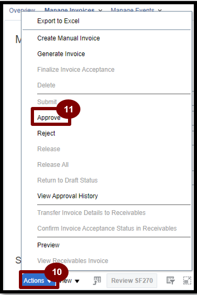Click the detach table icon

pos(187,280)
